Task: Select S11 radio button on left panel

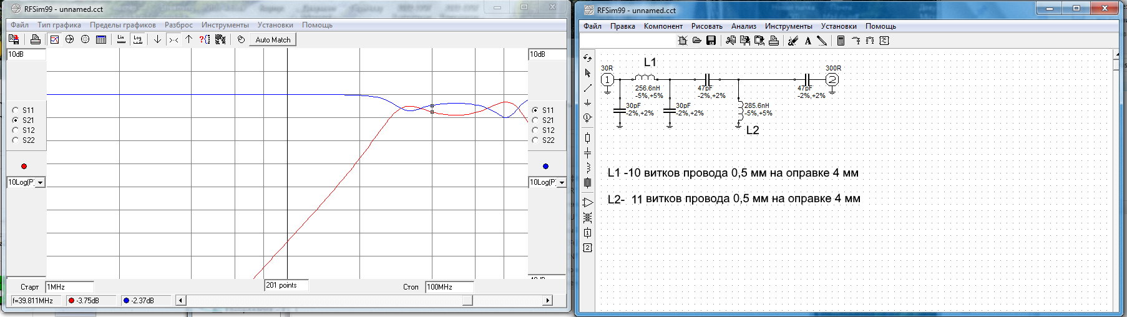Action: coord(16,110)
